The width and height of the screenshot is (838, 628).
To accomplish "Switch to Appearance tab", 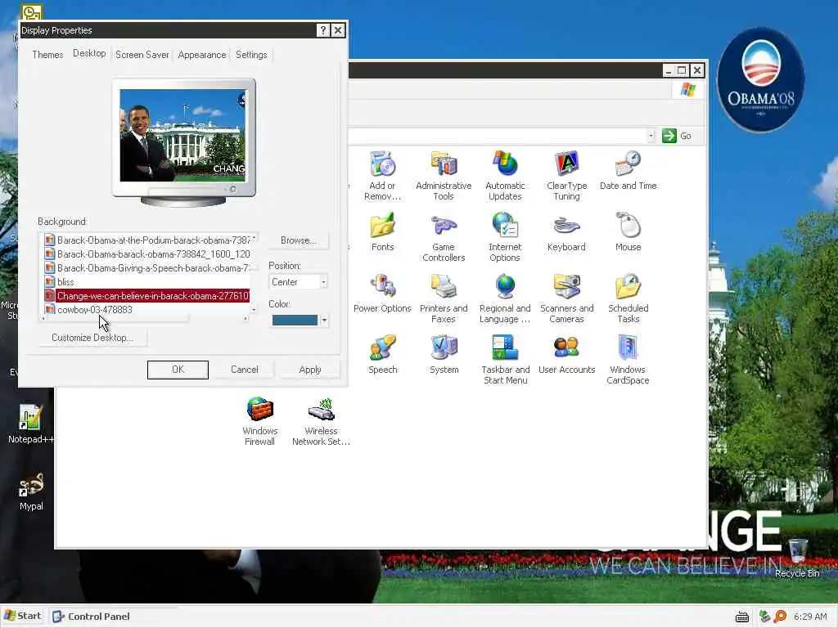I will coord(202,55).
